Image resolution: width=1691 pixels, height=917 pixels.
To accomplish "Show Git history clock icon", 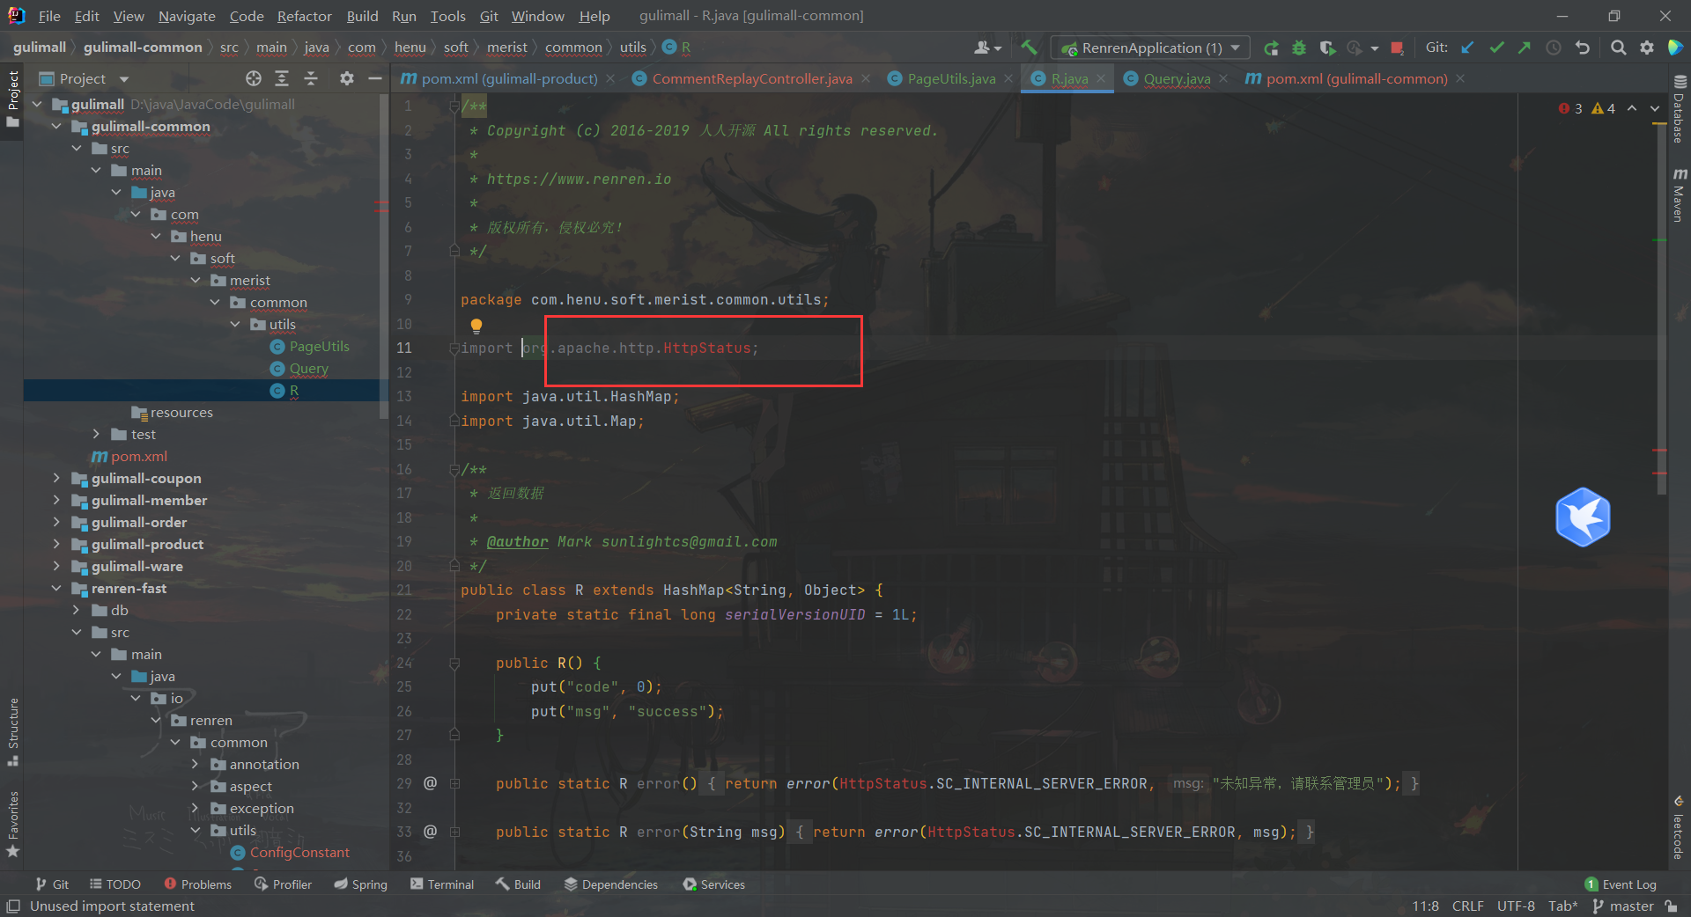I will (x=1554, y=48).
